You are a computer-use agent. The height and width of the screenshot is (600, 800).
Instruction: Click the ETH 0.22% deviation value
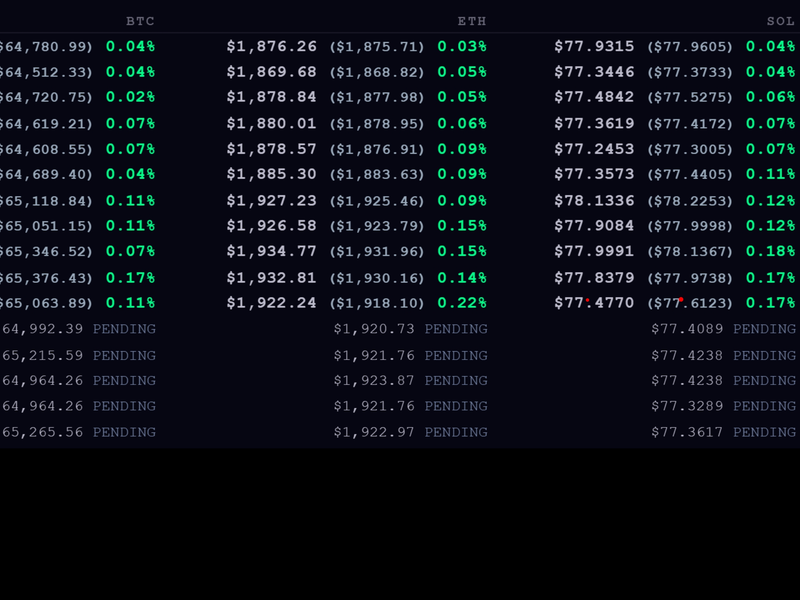(x=462, y=302)
